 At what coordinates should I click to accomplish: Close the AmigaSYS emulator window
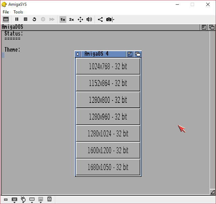208,4
